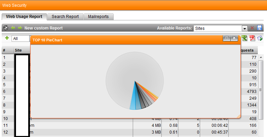The height and width of the screenshot is (137, 267).
Task: Select row number 12
Action: pyautogui.click(x=5, y=132)
